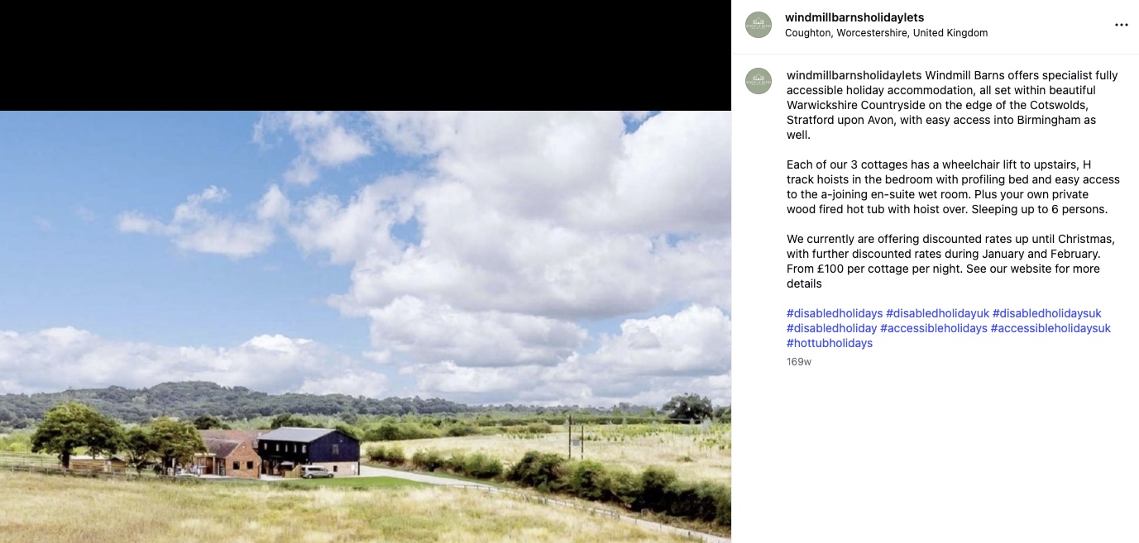The height and width of the screenshot is (543, 1139).
Task: Click the caption paragraph about discounted rates
Action: (x=950, y=261)
